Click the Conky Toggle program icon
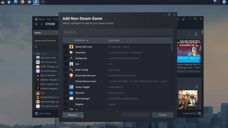Image resolution: width=228 pixels, height=128 pixels. coord(71,87)
